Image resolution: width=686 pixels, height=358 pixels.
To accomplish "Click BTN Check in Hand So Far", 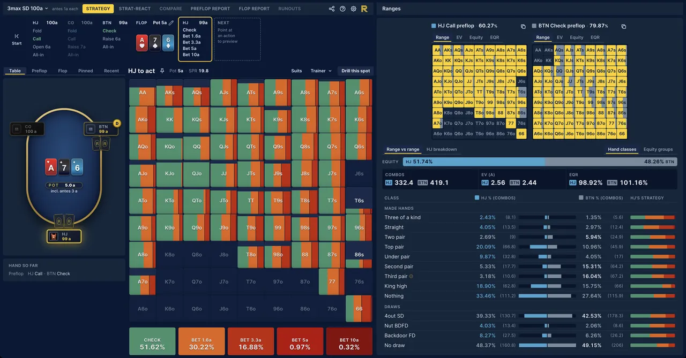I will click(x=58, y=273).
